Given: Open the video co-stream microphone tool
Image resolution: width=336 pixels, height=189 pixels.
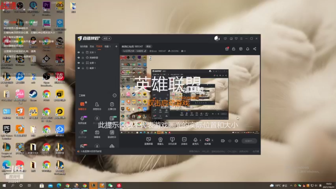Looking at the screenshot, I should coord(82,120).
